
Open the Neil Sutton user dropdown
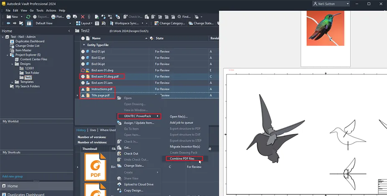[331, 4]
